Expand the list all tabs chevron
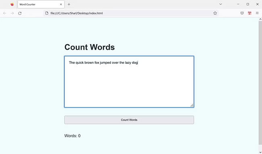Image resolution: width=262 pixels, height=154 pixels. tap(220, 4)
